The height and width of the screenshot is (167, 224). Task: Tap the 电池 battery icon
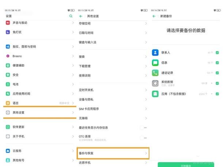(8, 84)
